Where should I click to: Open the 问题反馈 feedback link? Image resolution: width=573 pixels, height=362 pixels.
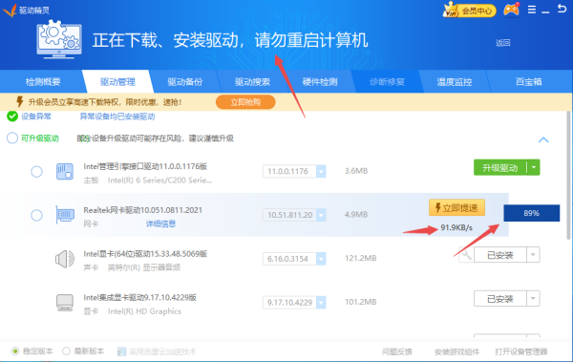[397, 351]
